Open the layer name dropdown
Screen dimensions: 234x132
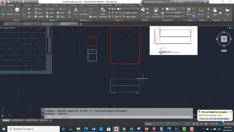click(124, 9)
